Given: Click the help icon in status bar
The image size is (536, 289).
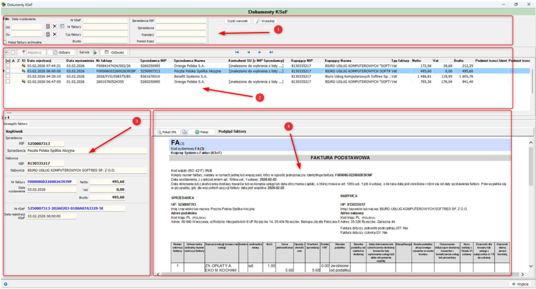Looking at the screenshot, I should [6, 284].
